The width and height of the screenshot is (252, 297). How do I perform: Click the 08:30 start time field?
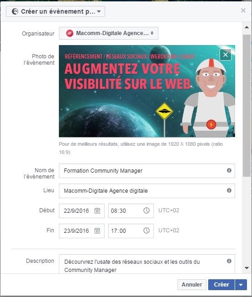131,211
